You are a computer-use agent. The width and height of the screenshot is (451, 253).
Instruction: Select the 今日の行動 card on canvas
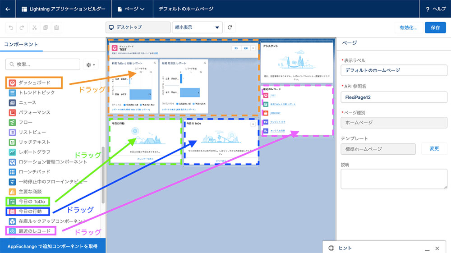(145, 141)
